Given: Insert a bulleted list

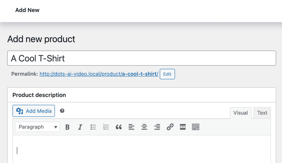Looking at the screenshot, I should (93, 127).
